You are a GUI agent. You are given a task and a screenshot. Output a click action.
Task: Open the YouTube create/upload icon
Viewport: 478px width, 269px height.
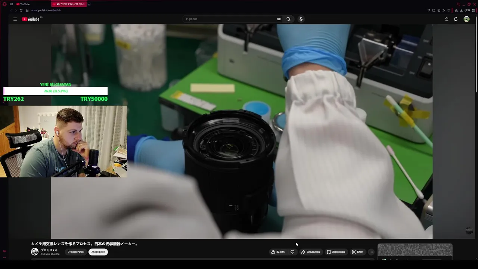(x=447, y=19)
